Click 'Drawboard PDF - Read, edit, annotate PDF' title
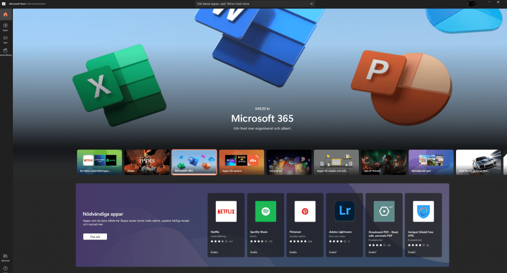This screenshot has width=507, height=273. coord(384,234)
